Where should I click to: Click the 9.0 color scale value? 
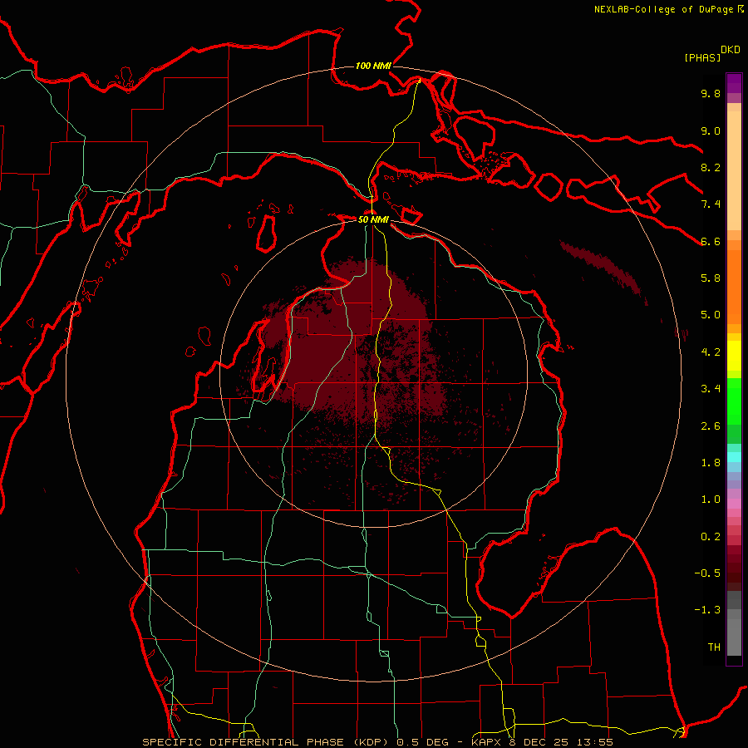click(711, 130)
